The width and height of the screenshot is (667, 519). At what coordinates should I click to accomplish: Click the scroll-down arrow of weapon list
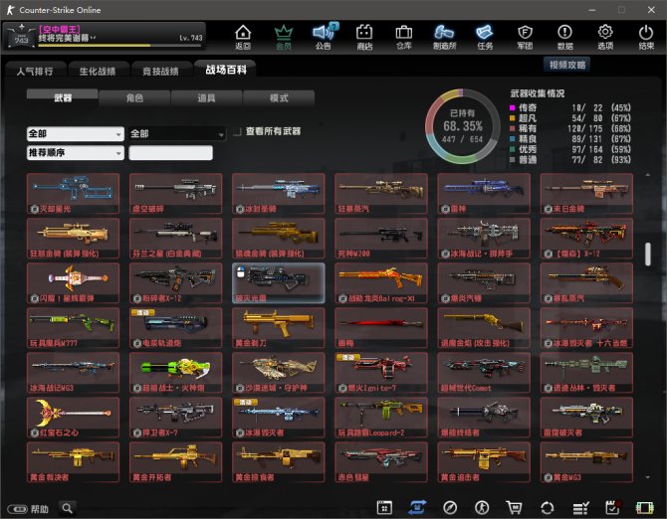click(x=647, y=478)
